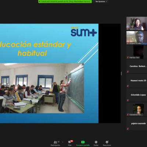Image resolution: width=147 pixels, height=147 pixels.
Task: Start recording with Grabar
Action: coord(96,143)
